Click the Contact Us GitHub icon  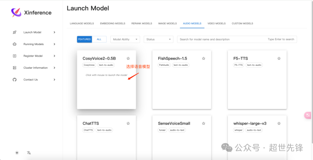click(14, 80)
